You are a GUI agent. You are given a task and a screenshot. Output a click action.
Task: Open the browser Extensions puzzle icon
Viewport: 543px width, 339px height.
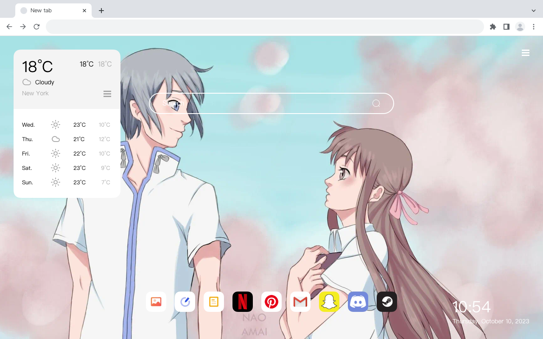(493, 27)
